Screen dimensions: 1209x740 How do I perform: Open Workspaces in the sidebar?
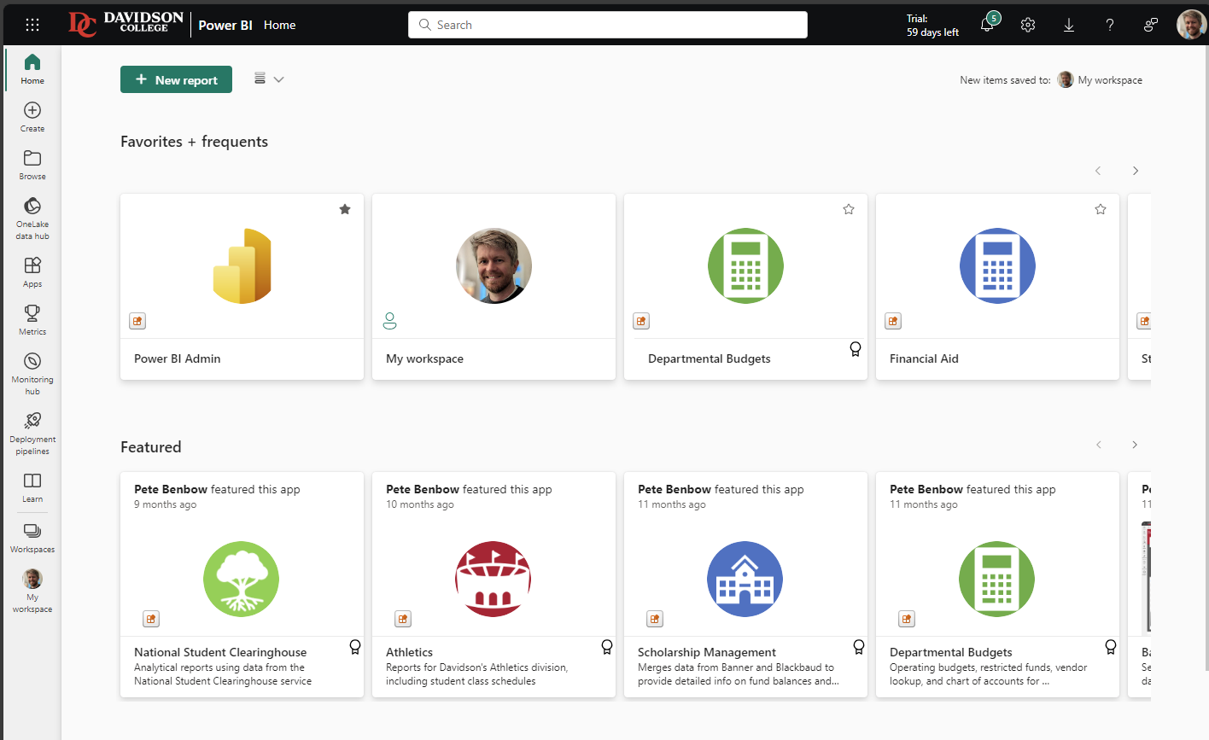(x=32, y=537)
